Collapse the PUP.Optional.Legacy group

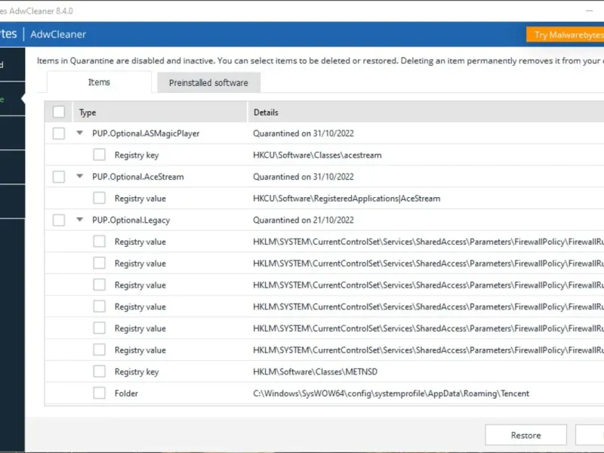click(x=80, y=220)
